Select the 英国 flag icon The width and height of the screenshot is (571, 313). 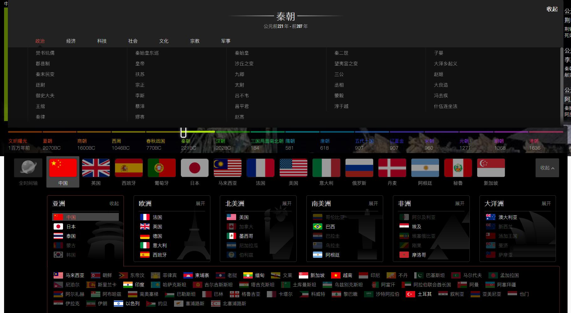pos(96,168)
